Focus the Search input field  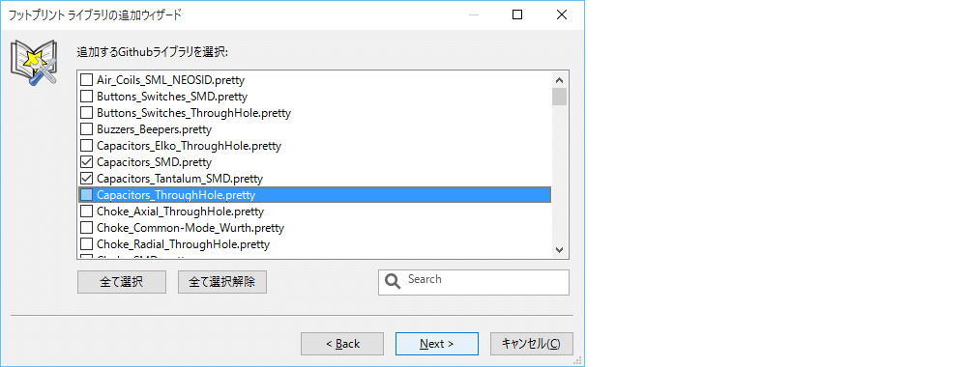[474, 282]
